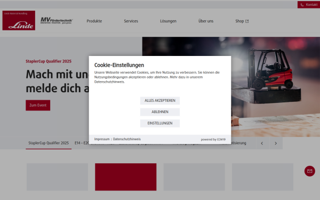
Task: Click the MV Fördertechnik logo
Action: coord(57,20)
